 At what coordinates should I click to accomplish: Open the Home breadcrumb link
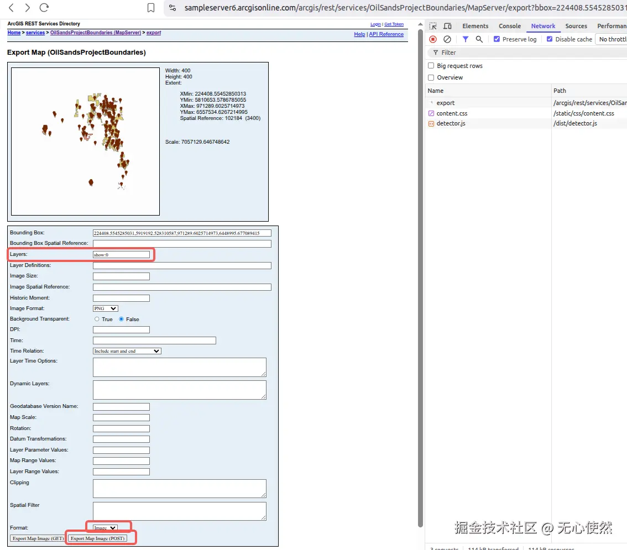point(14,33)
